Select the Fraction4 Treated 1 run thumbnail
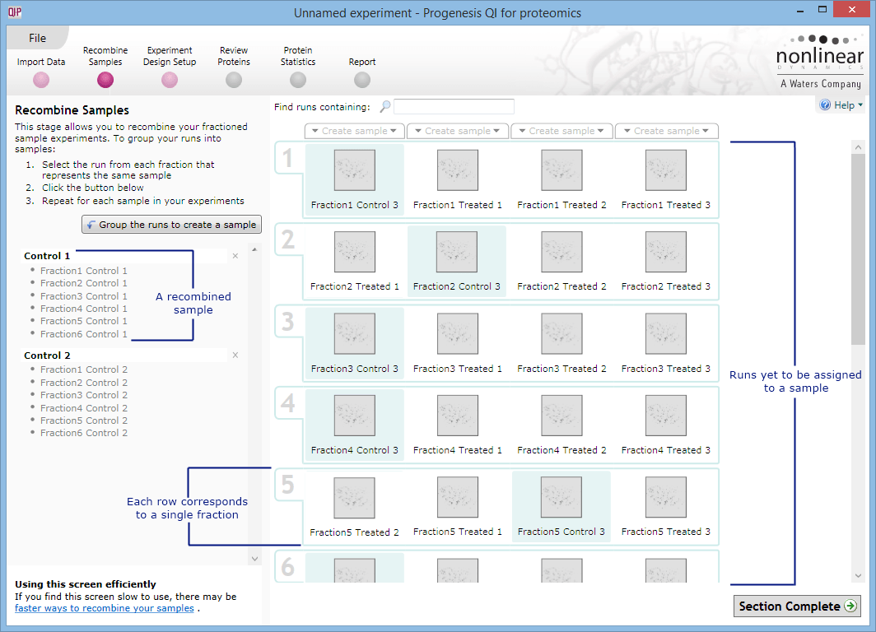 (x=458, y=416)
